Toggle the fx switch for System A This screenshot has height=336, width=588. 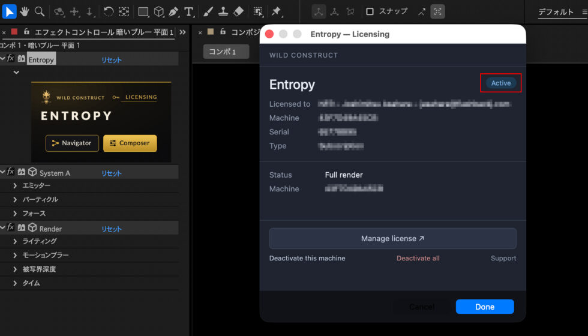point(11,172)
